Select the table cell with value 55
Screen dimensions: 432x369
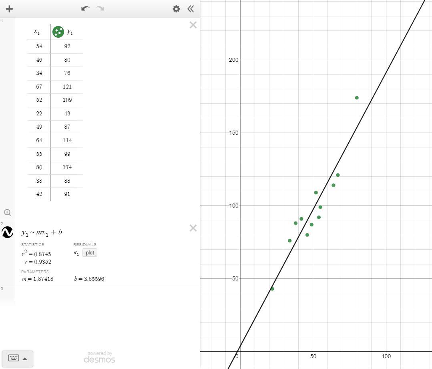click(39, 154)
